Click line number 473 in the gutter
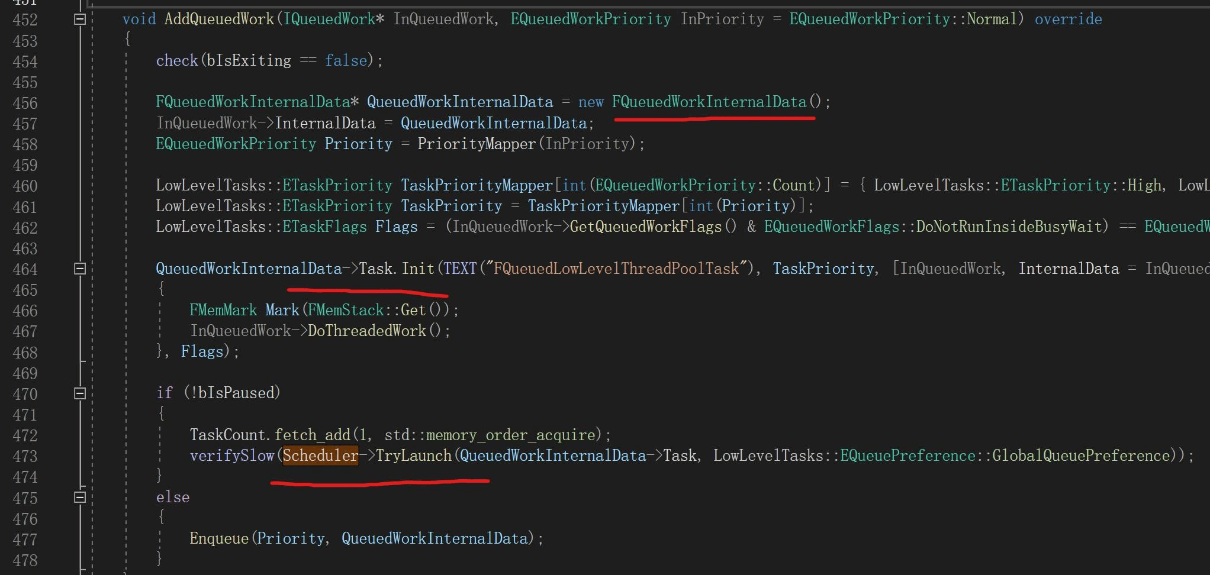Image resolution: width=1210 pixels, height=575 pixels. pos(25,456)
